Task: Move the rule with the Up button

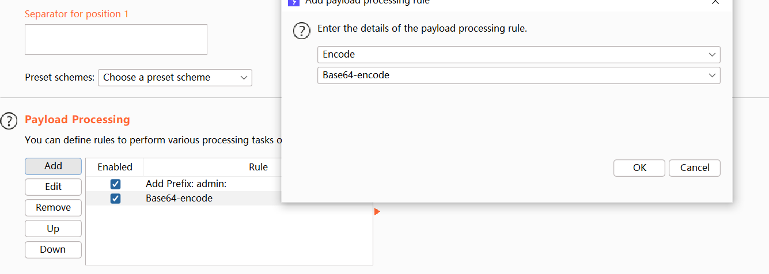Action: tap(53, 229)
